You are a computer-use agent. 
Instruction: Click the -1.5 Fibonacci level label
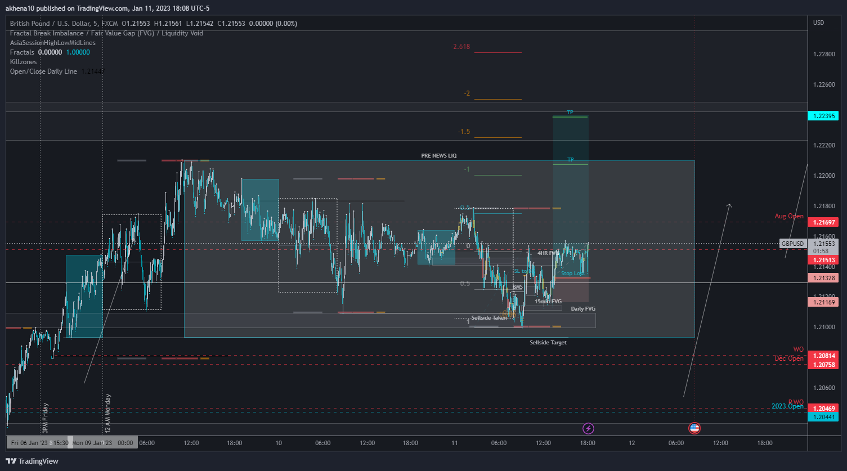(464, 132)
